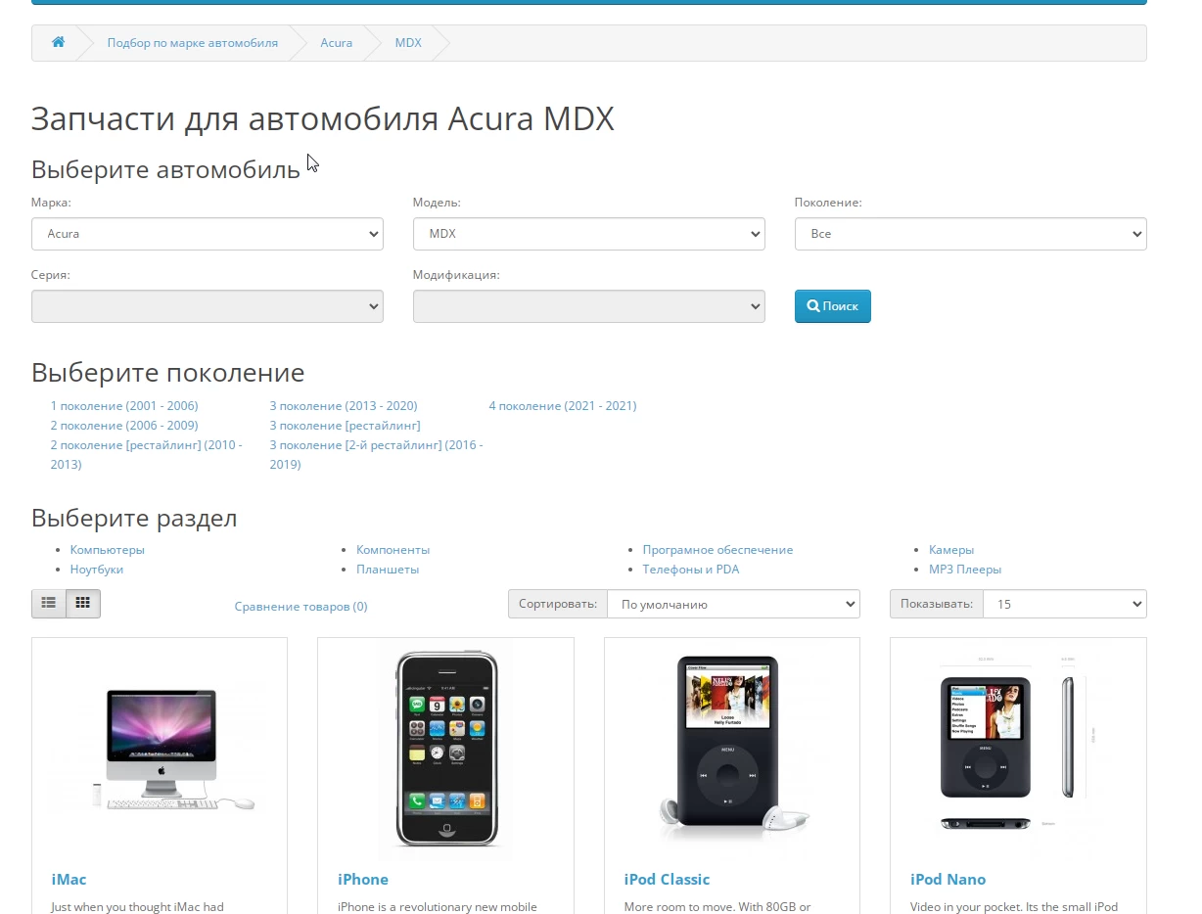Open the Телефоны и PDA section

pyautogui.click(x=691, y=570)
